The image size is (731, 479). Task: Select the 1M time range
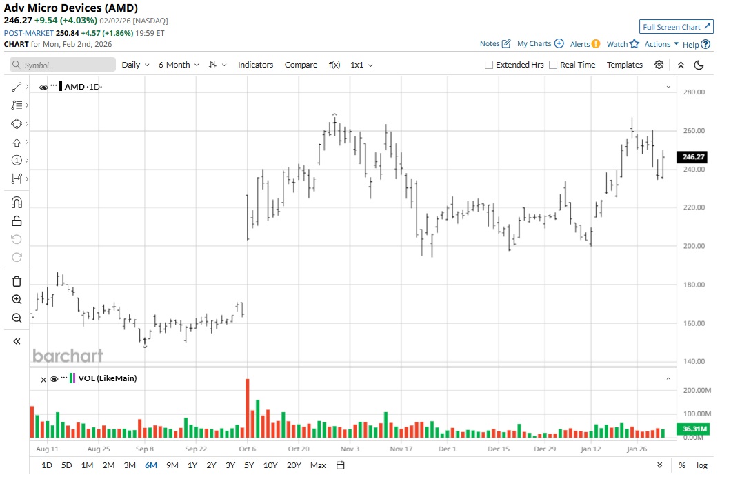(87, 465)
